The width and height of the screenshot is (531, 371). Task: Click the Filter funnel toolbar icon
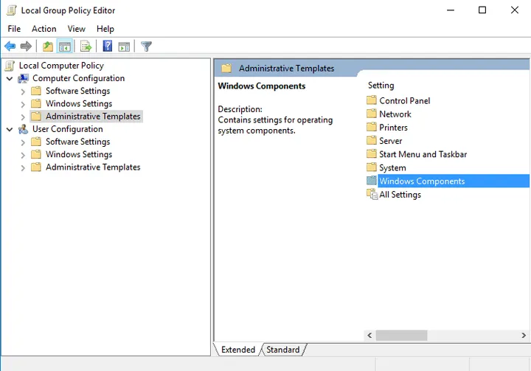click(x=146, y=46)
